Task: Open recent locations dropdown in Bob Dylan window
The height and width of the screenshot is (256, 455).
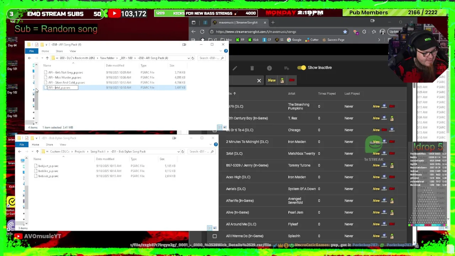Action: pos(32,151)
